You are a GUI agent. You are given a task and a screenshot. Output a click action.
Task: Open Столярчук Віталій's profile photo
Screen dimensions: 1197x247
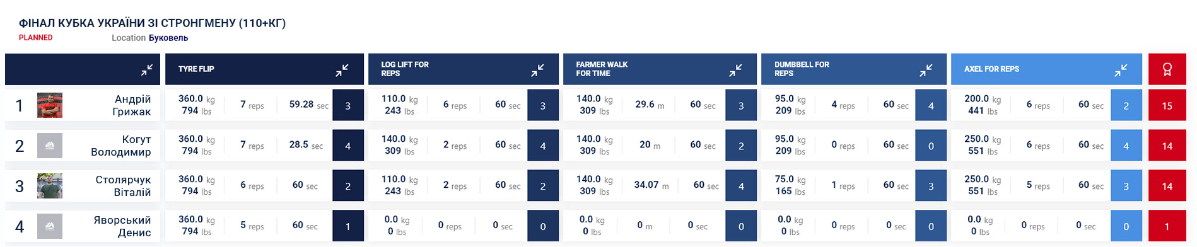(50, 186)
